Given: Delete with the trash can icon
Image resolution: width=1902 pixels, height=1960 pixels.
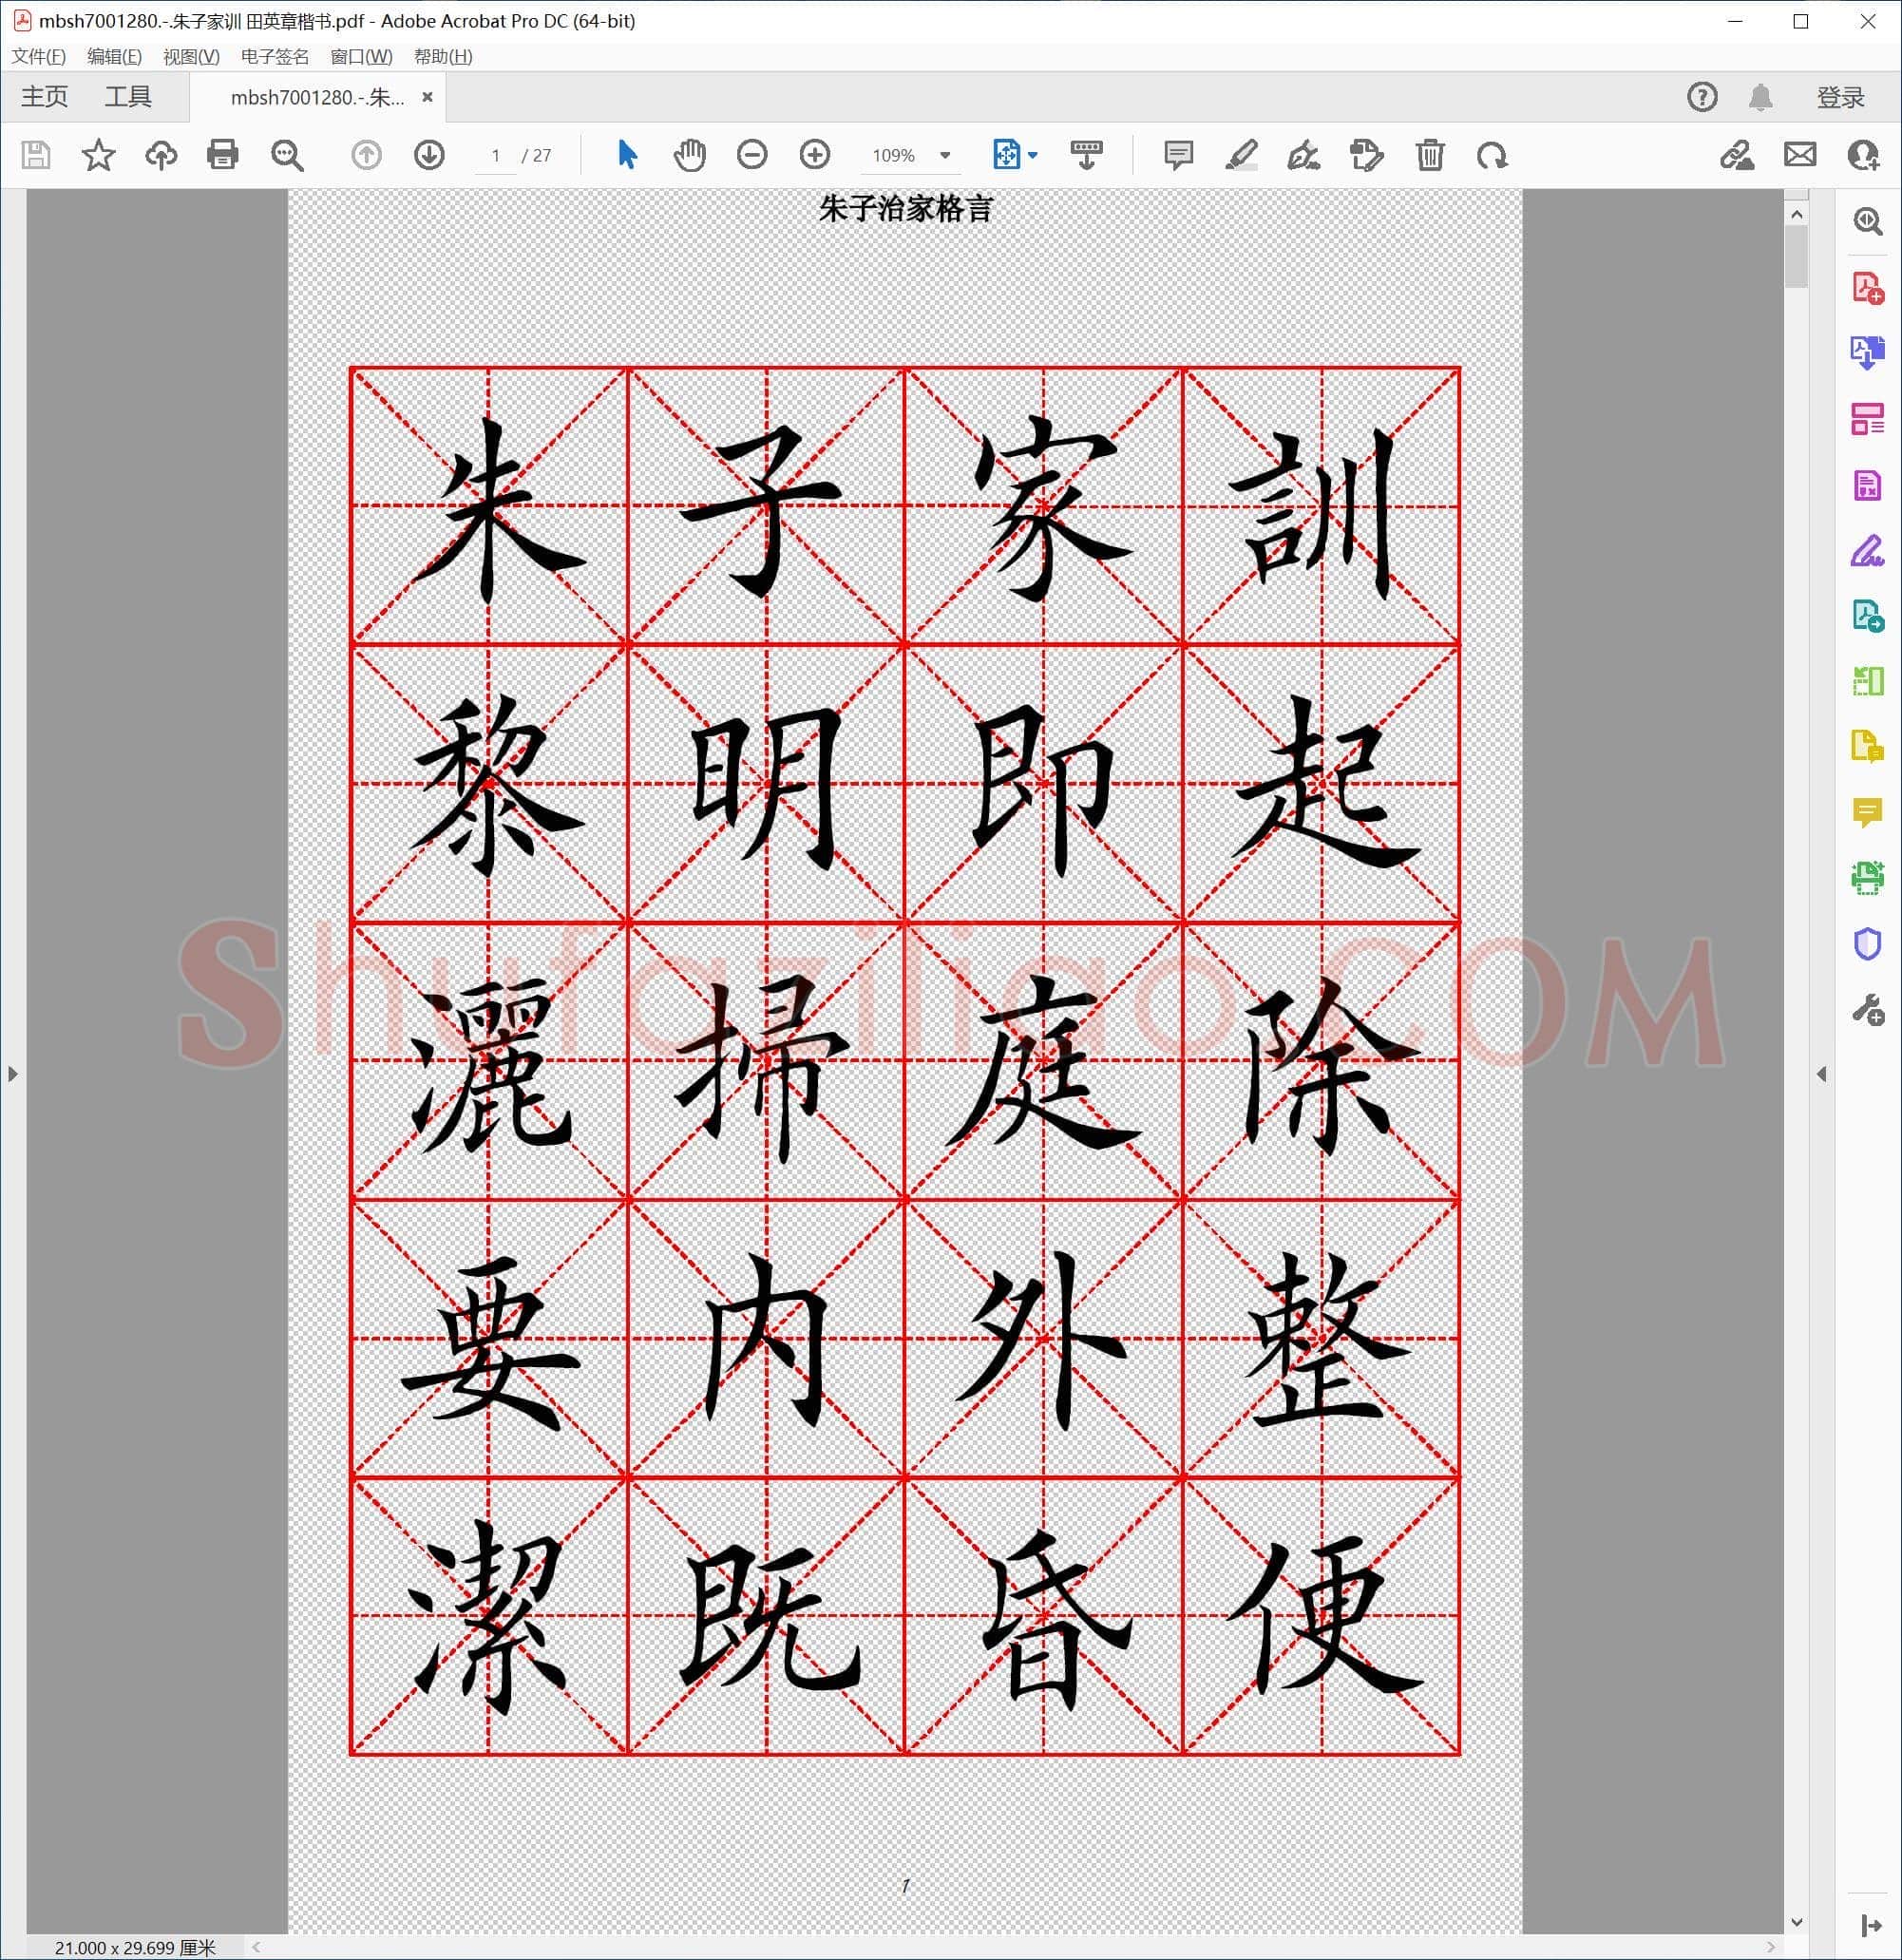Looking at the screenshot, I should [1430, 155].
